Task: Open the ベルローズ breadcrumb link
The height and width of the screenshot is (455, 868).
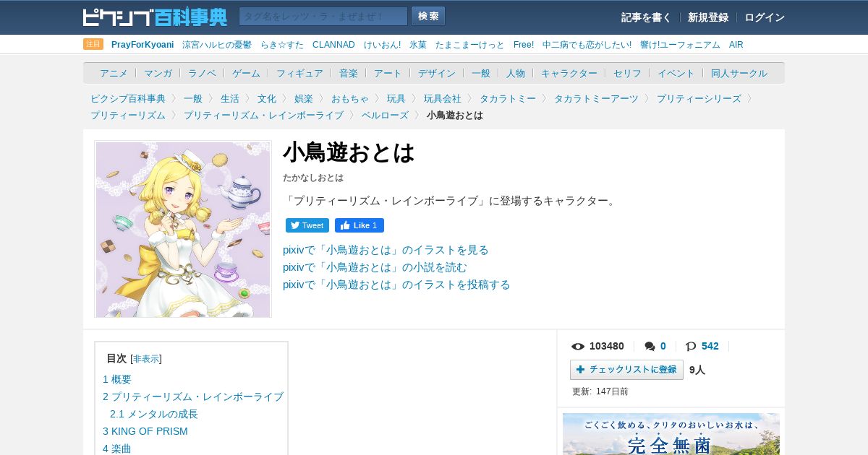Action: point(385,115)
